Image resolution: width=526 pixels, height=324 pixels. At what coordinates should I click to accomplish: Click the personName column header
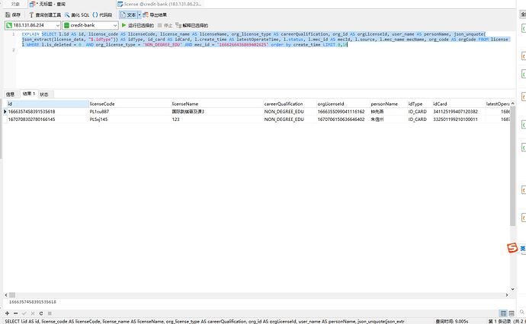click(388, 103)
